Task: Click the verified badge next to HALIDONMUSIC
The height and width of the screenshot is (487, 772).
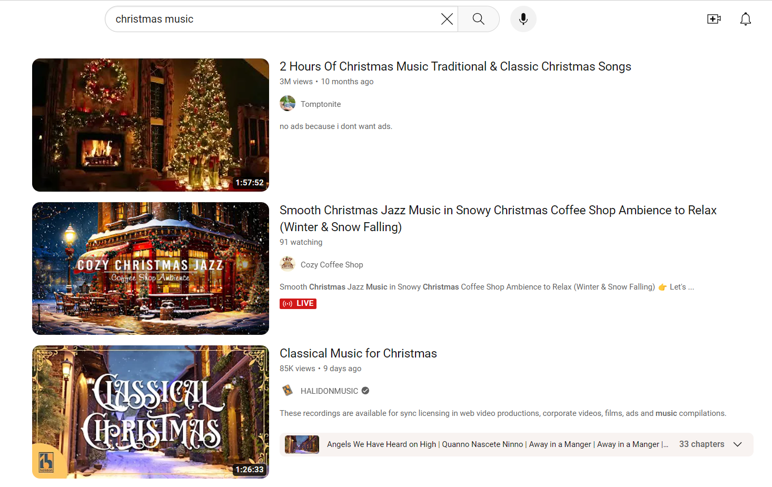Action: (365, 391)
